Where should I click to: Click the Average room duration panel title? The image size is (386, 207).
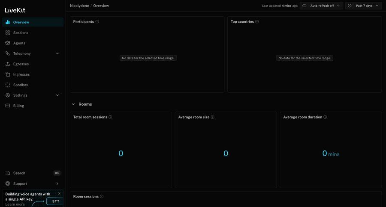pyautogui.click(x=302, y=117)
